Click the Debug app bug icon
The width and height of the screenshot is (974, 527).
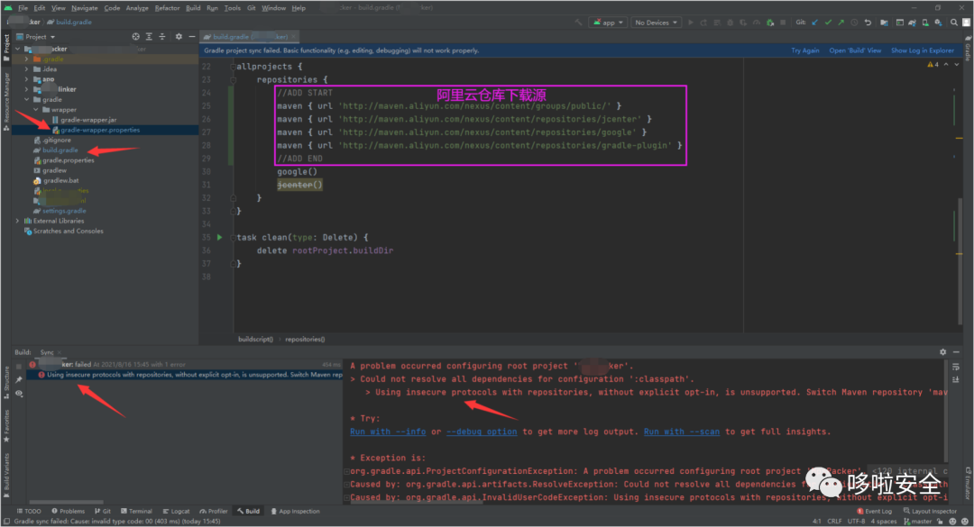tap(730, 23)
